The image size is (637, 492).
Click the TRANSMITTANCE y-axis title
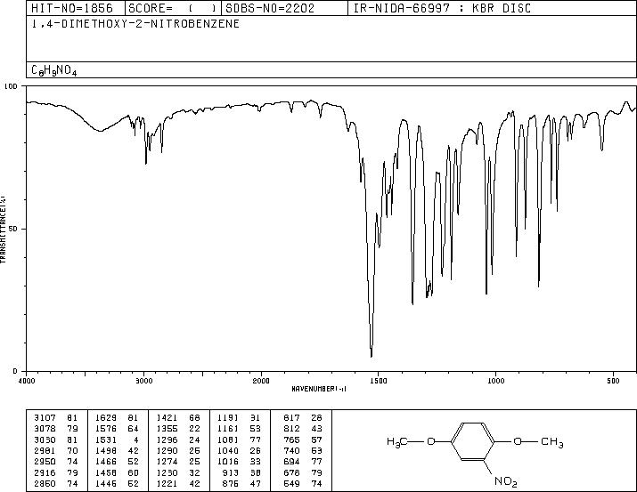tap(3, 230)
